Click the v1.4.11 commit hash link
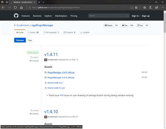This screenshot has width=166, height=129. tap(34, 61)
